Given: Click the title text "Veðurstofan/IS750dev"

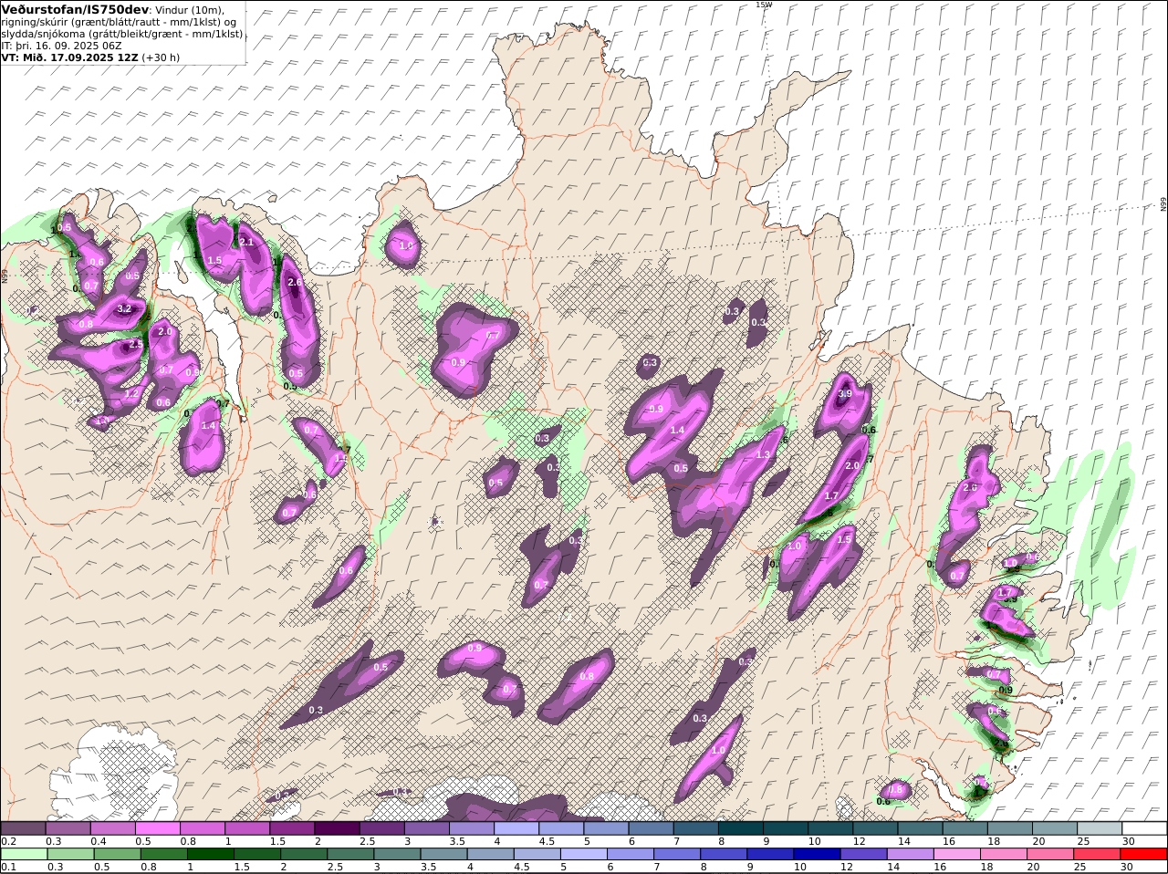Looking at the screenshot, I should [x=76, y=10].
